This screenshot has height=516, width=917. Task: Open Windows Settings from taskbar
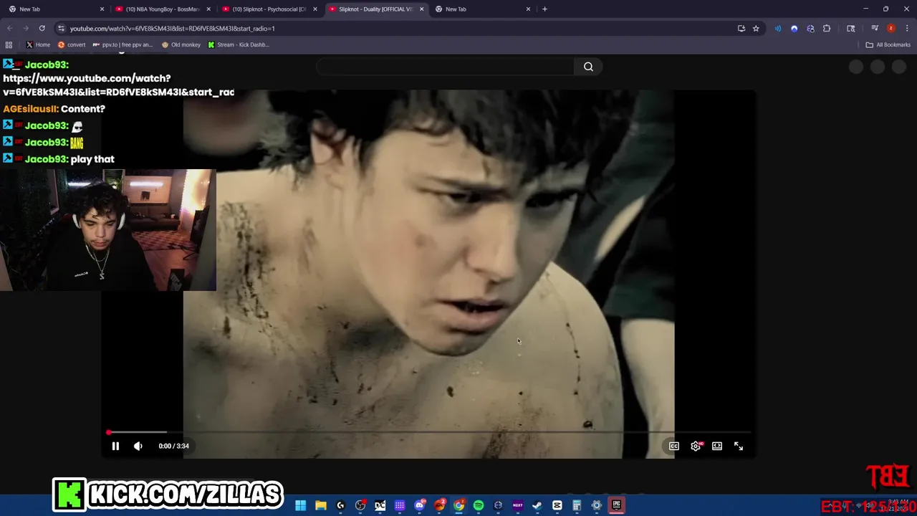pos(597,506)
